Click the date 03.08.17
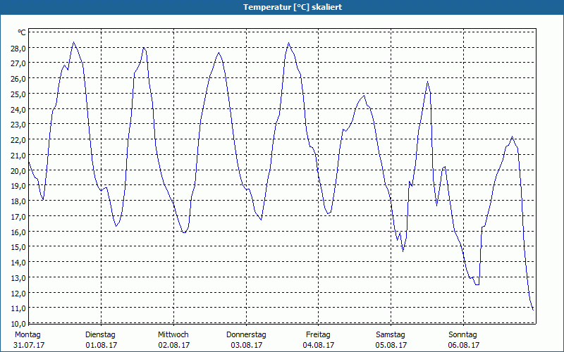Screen dimensions: 564x352 pos(246,345)
